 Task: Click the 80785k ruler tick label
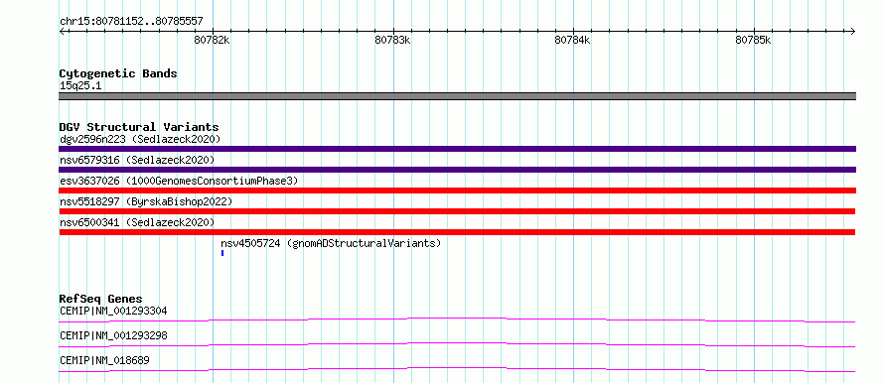(x=754, y=40)
